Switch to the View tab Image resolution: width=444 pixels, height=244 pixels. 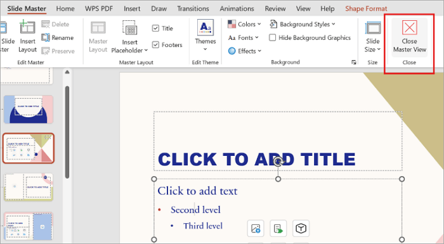[303, 9]
